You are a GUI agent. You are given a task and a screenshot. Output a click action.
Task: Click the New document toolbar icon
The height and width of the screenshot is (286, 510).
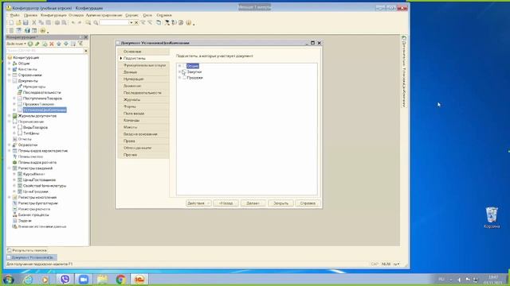[11, 23]
